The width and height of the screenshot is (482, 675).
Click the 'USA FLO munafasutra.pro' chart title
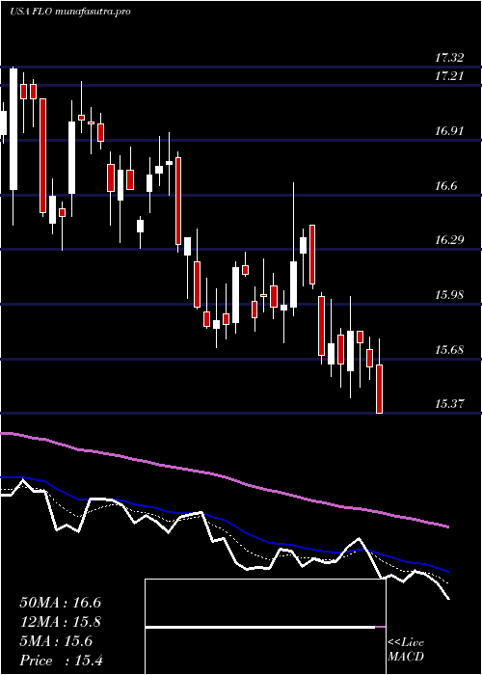70,12
